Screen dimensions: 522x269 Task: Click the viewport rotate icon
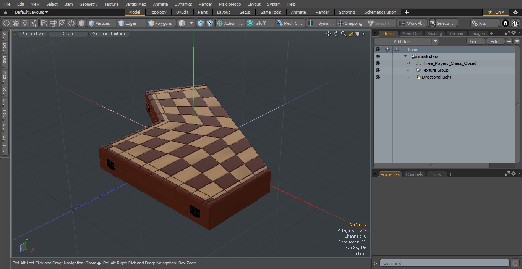pyautogui.click(x=336, y=34)
